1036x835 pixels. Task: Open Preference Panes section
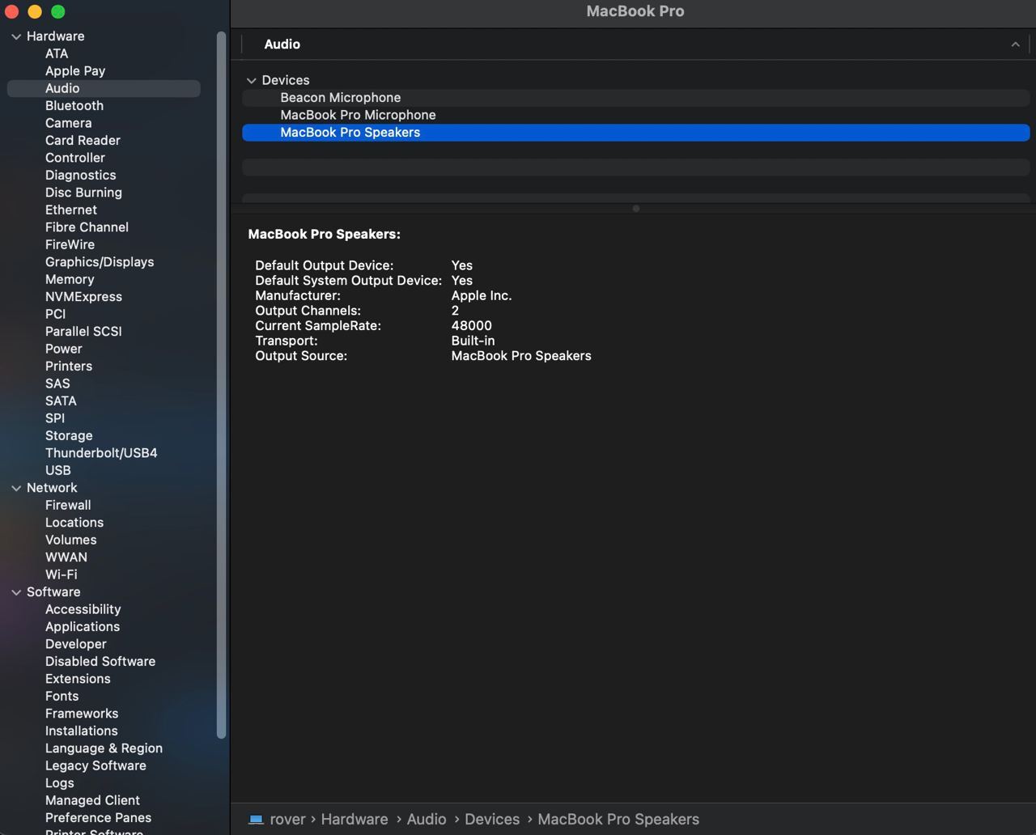pyautogui.click(x=98, y=818)
